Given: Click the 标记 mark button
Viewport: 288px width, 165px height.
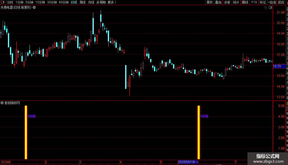Looking at the screenshot, I should tap(263, 2).
